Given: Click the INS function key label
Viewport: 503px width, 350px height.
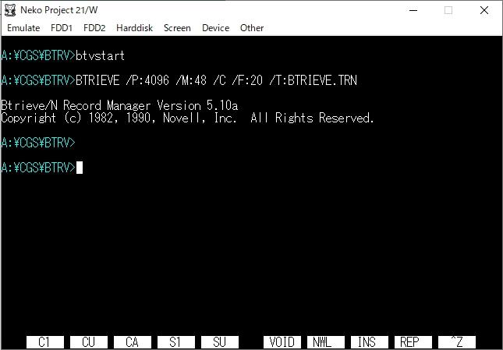Looking at the screenshot, I should click(369, 342).
